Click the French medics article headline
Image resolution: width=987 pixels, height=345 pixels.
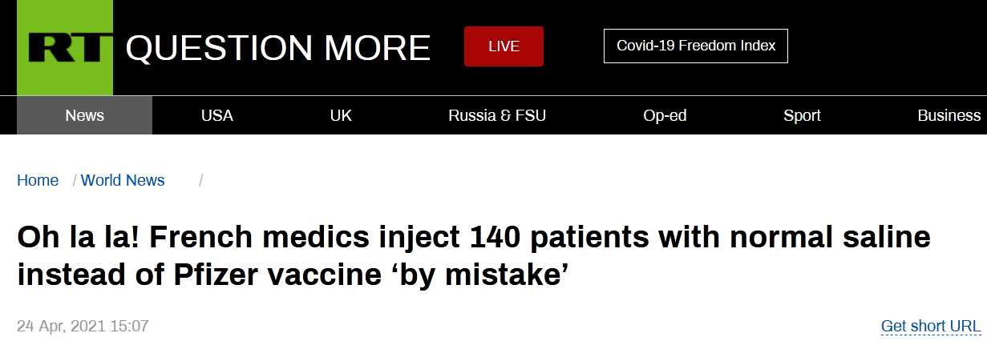coord(474,257)
